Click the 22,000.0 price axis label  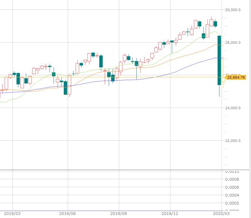click(x=233, y=141)
